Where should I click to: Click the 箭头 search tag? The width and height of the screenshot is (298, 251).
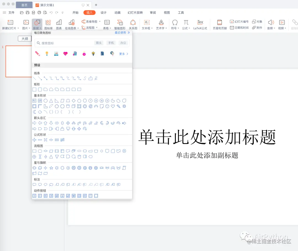click(x=99, y=43)
